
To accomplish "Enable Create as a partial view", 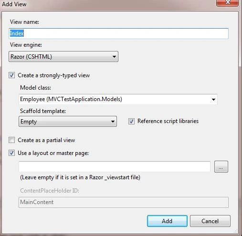I will pos(11,140).
